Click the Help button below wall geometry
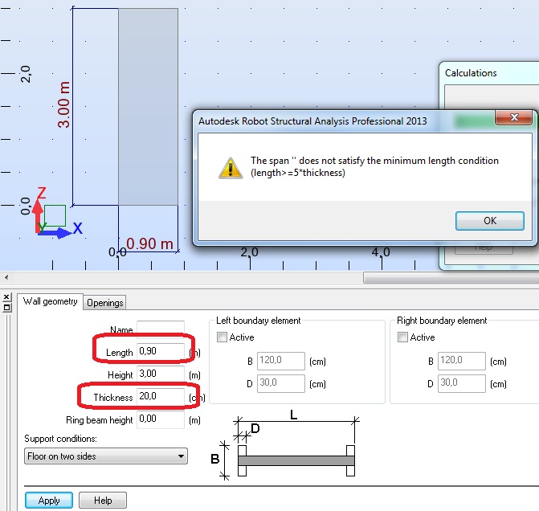This screenshot has height=511, width=539. pos(103,501)
